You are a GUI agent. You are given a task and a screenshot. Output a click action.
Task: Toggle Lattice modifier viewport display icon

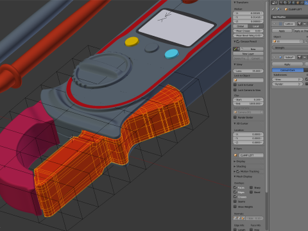(x=305, y=24)
